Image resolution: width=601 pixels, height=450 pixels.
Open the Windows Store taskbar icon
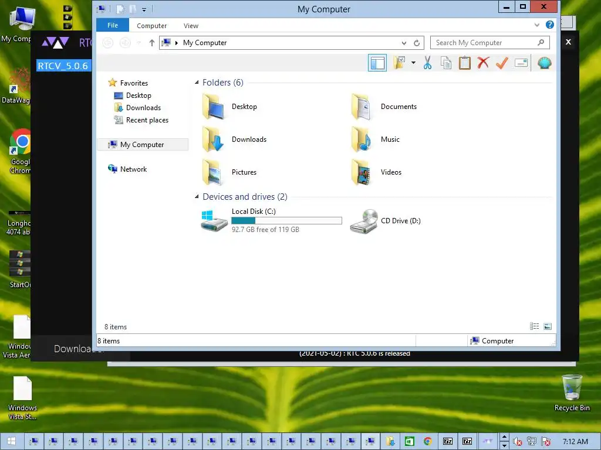[x=409, y=441]
